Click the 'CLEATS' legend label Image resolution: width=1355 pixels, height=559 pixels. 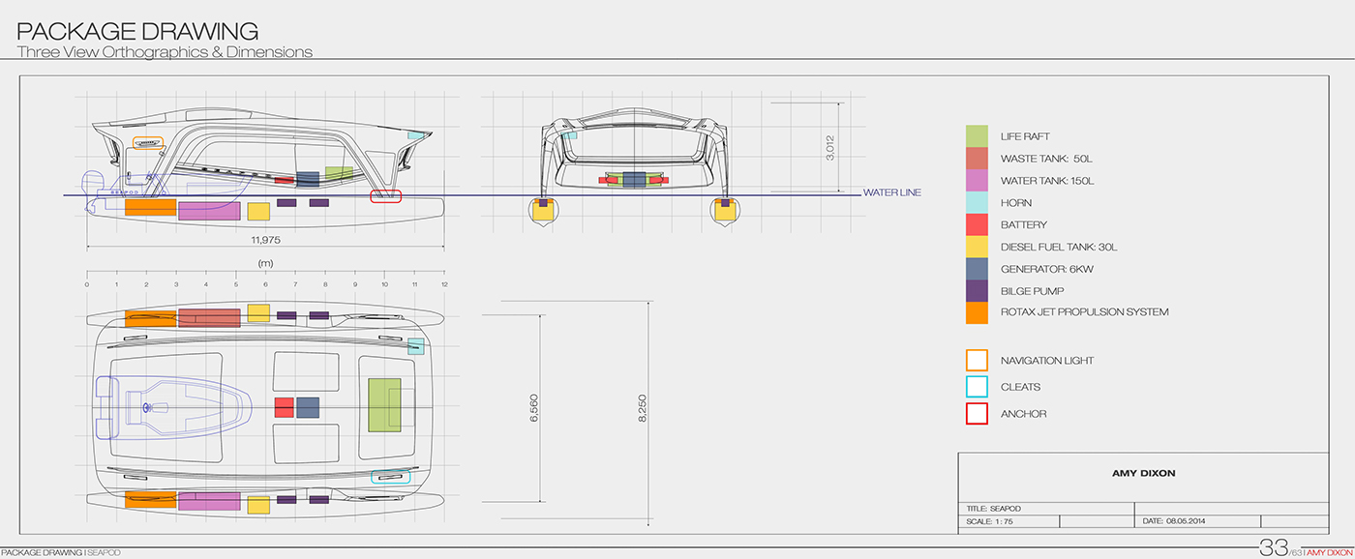(x=1021, y=387)
